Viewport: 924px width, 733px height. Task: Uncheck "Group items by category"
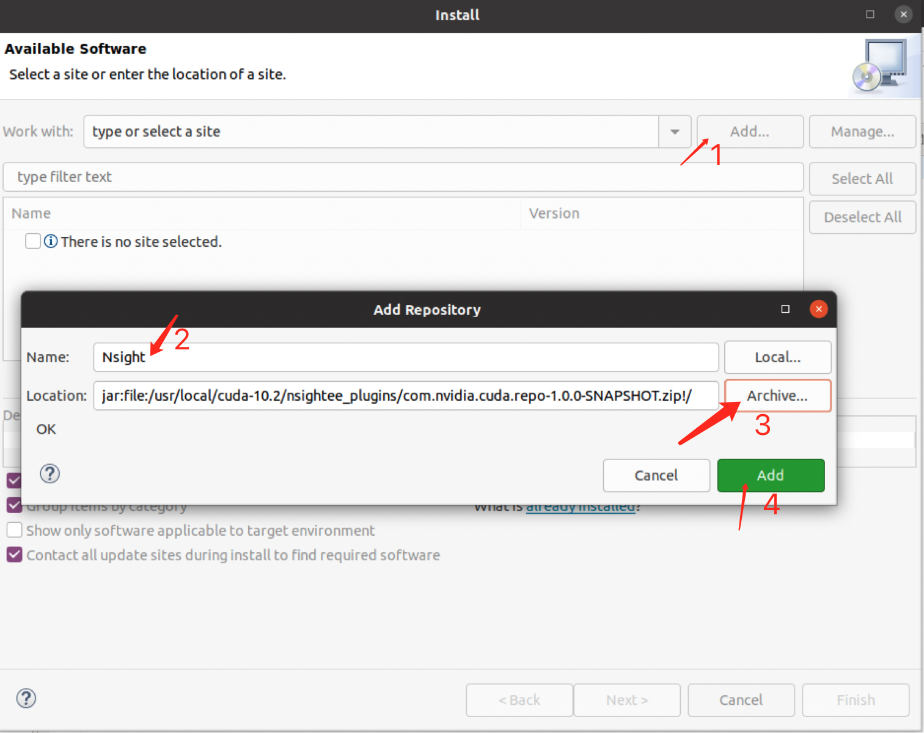(13, 505)
